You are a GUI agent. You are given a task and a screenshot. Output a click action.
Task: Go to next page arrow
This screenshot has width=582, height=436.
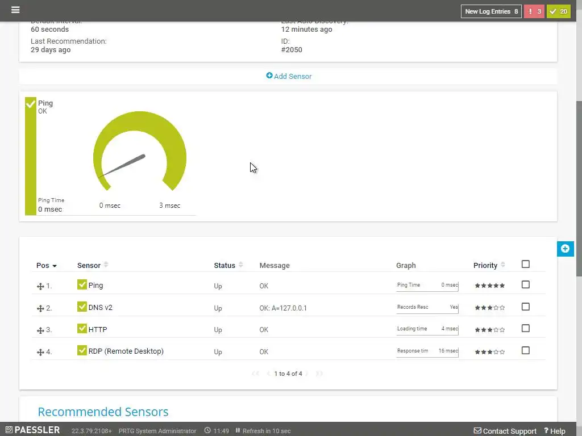pyautogui.click(x=306, y=374)
